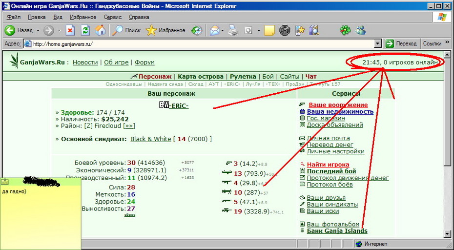Click the gray round globe toolbar icon
This screenshot has height=250, width=454.
click(285, 30)
